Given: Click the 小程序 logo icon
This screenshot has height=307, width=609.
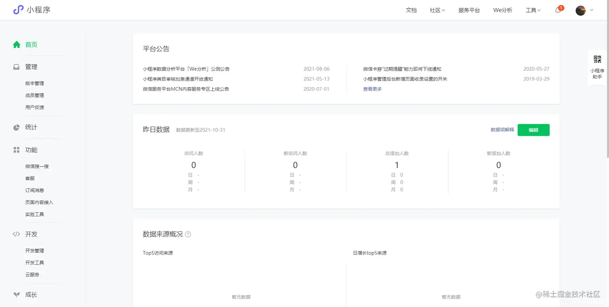Looking at the screenshot, I should [19, 10].
